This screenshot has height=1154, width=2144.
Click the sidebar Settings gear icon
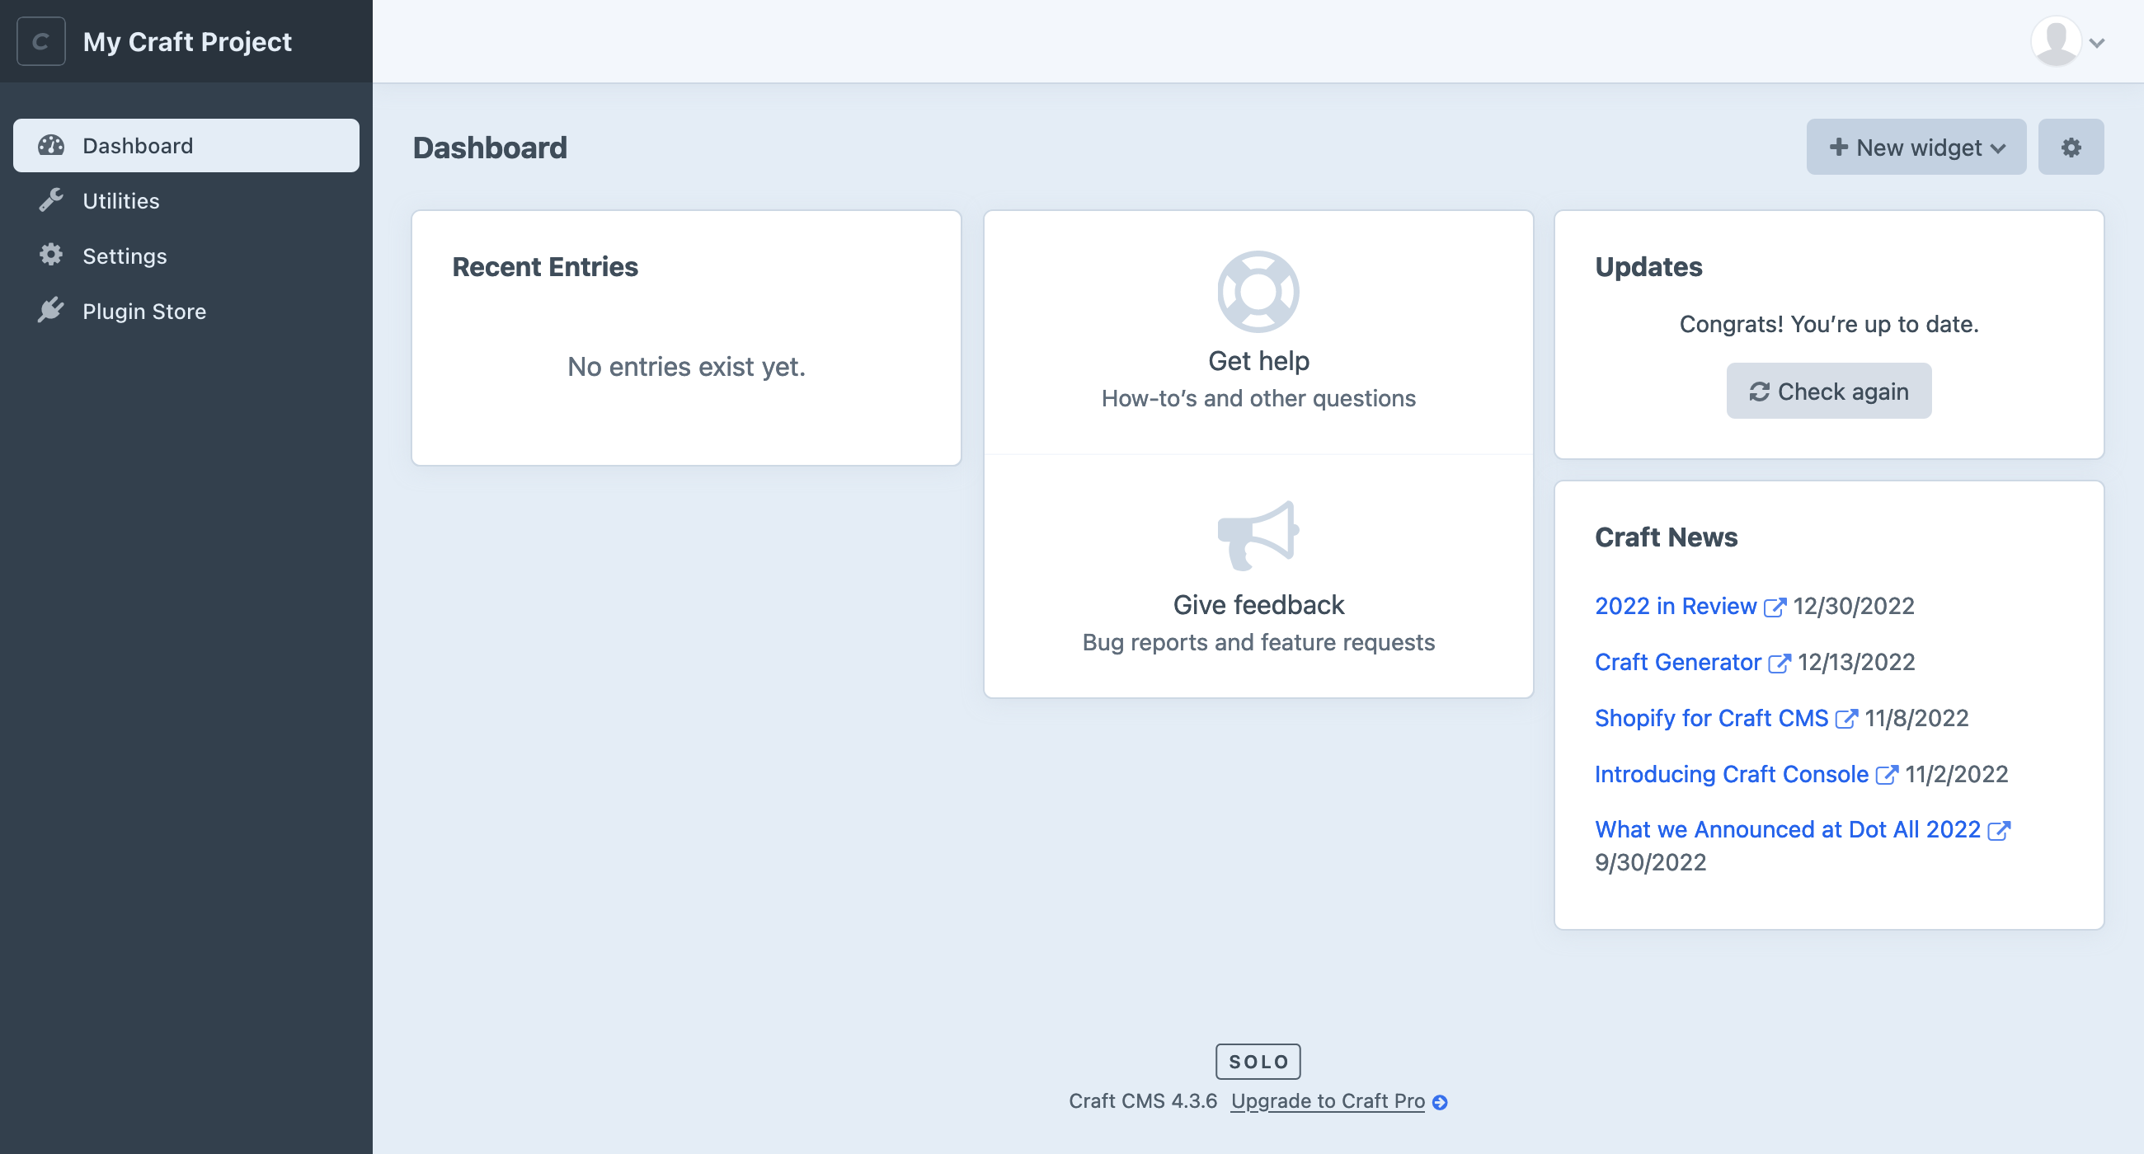51,256
